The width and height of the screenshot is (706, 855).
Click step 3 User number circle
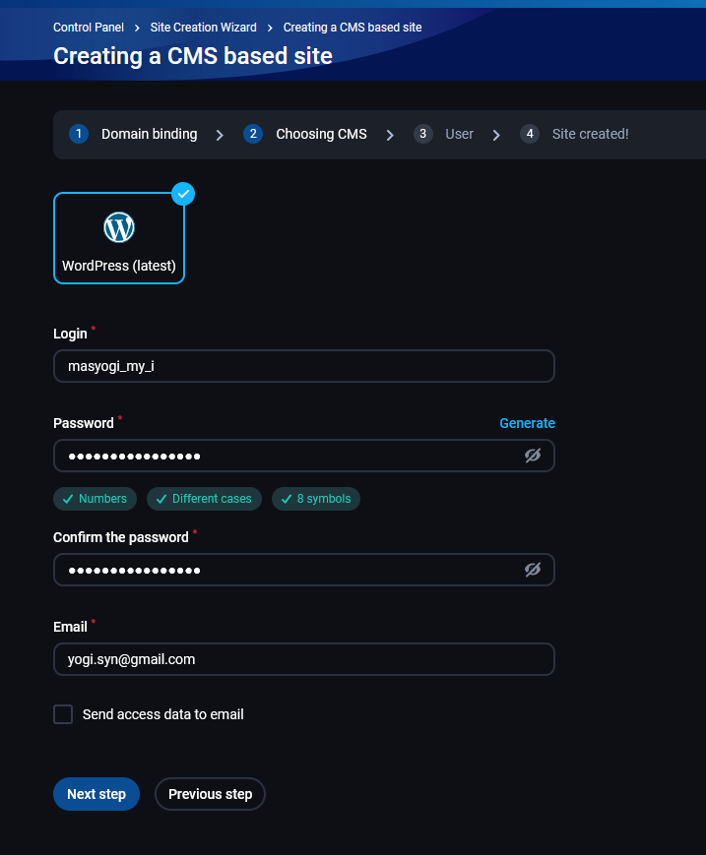(423, 134)
